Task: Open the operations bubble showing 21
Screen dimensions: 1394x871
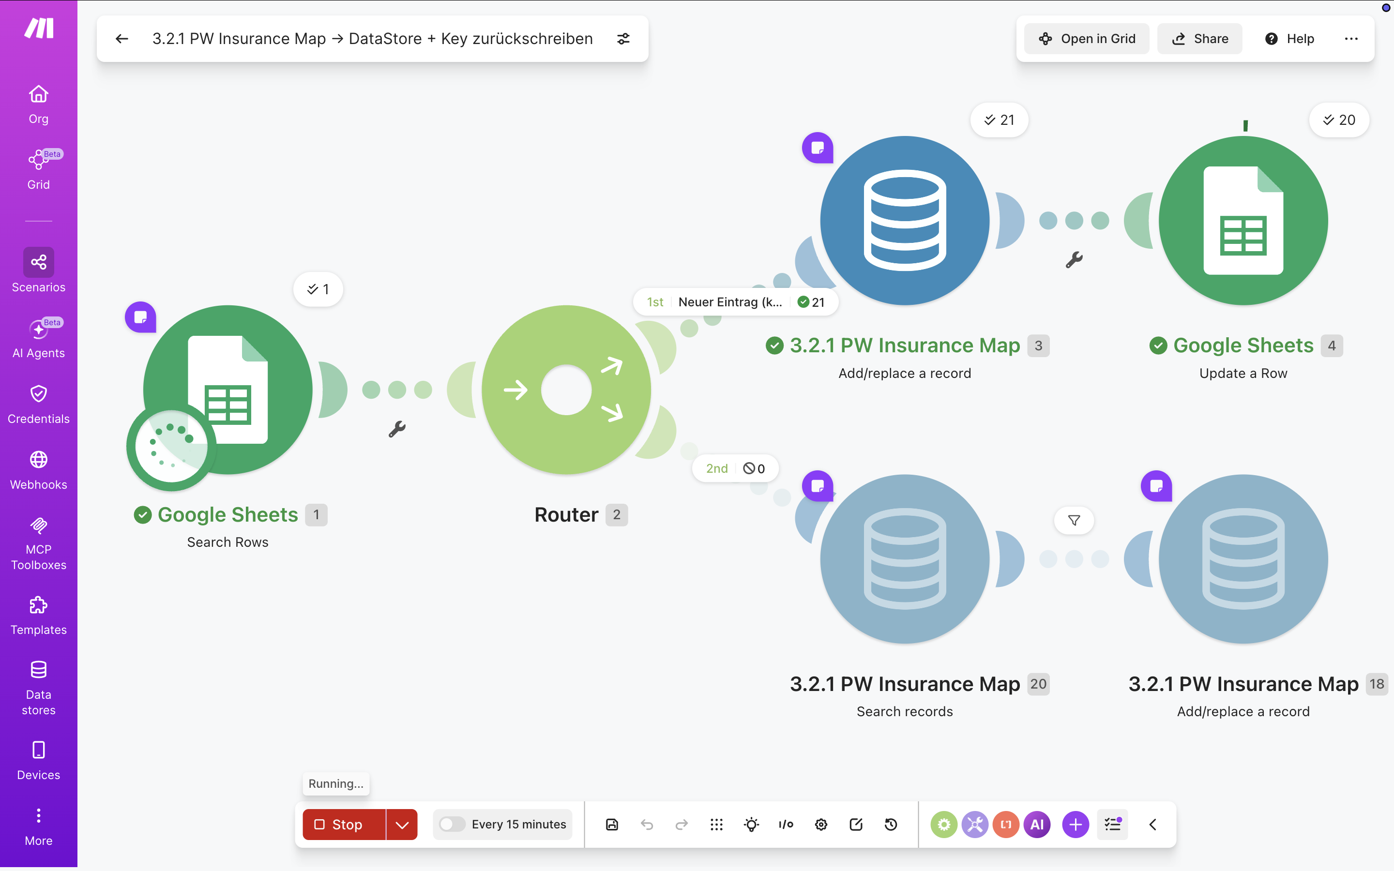Action: 999,120
